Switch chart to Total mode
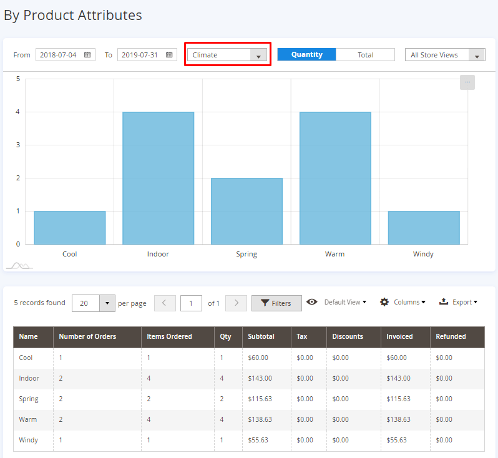This screenshot has width=498, height=458. coord(365,55)
